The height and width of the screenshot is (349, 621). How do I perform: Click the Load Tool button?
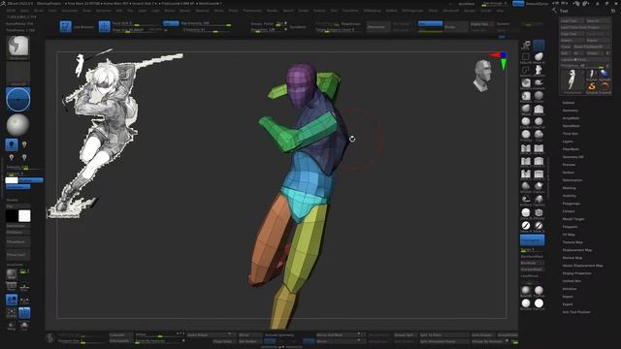572,20
